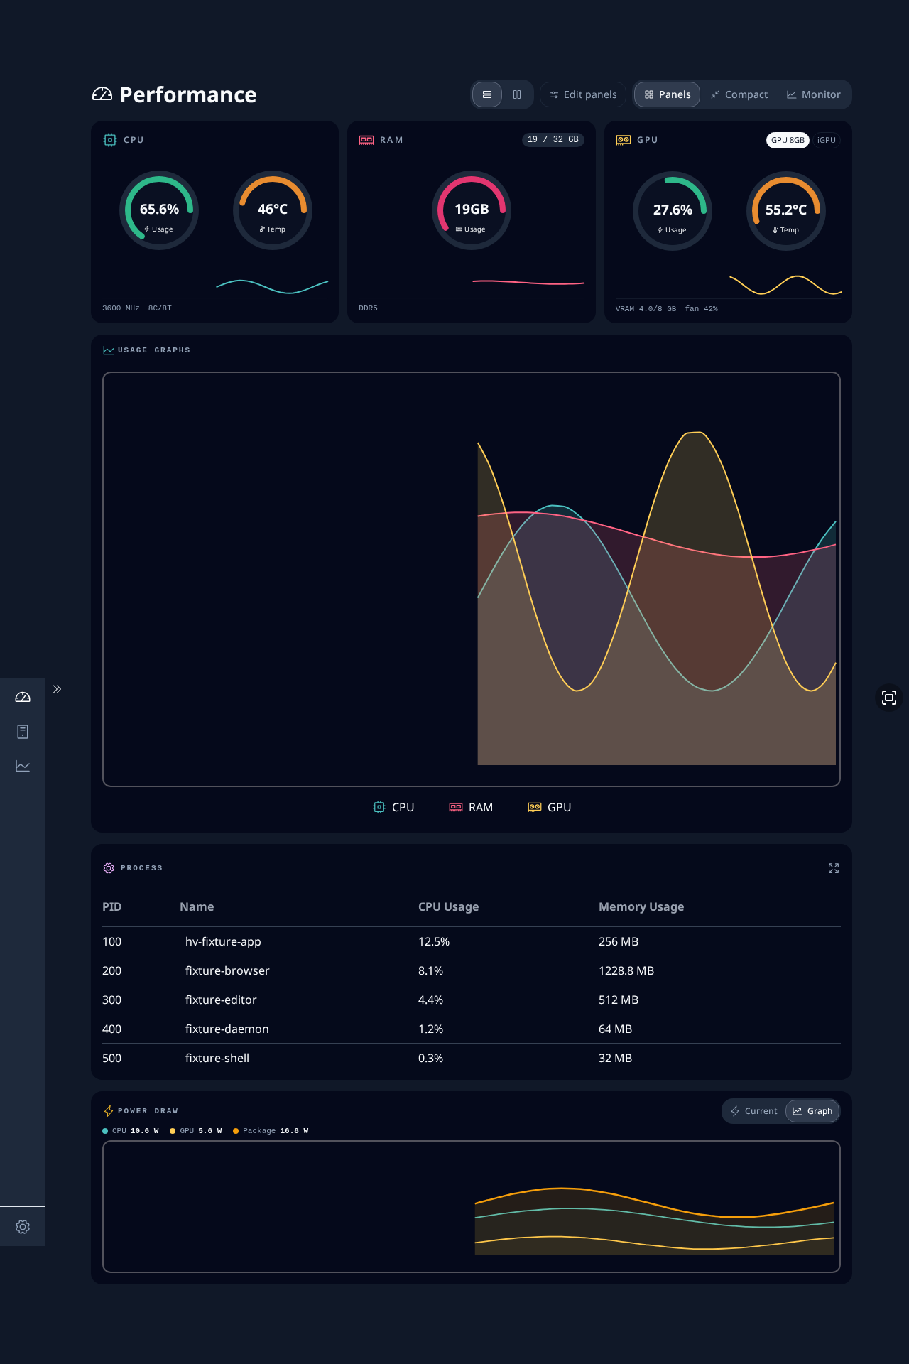Switch to the Panels view tab

point(667,94)
